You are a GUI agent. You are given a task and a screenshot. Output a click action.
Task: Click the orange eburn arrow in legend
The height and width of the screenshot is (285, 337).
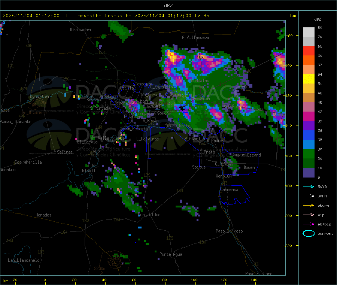309,205
